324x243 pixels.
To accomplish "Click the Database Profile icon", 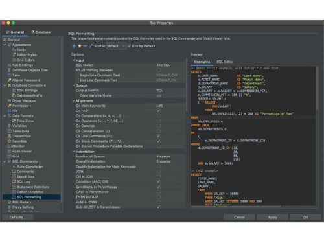I will pos(14,95).
